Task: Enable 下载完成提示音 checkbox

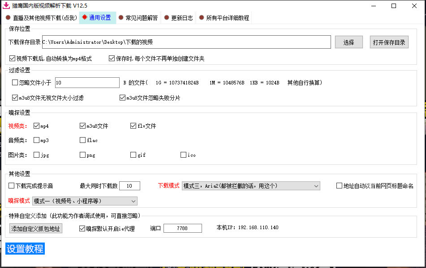Action: 12,186
